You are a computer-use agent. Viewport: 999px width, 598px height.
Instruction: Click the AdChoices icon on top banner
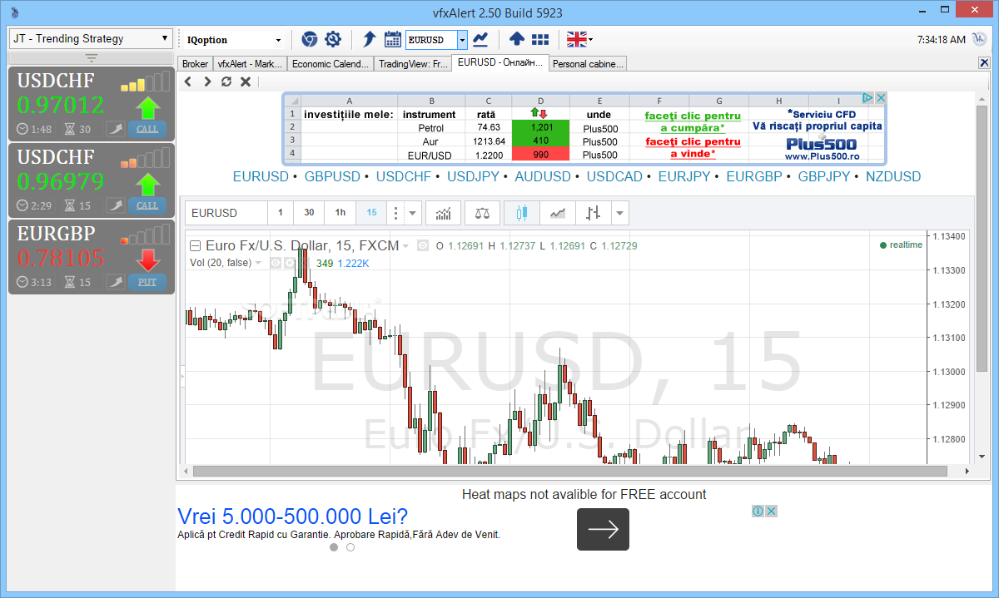(x=867, y=97)
